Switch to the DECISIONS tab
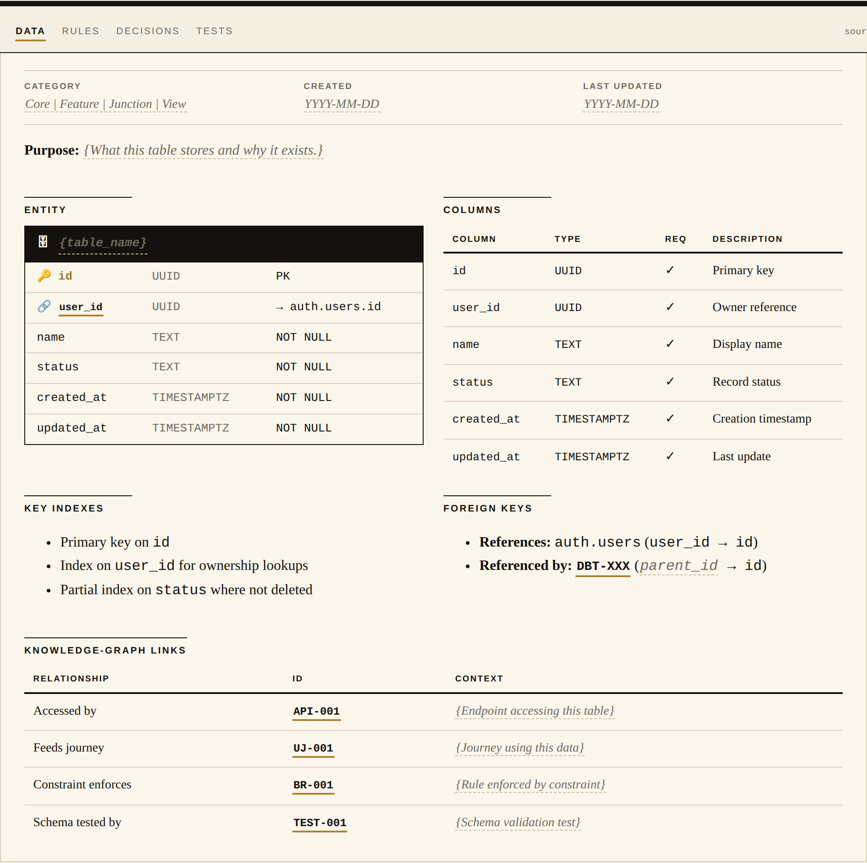867x863 pixels. (147, 31)
